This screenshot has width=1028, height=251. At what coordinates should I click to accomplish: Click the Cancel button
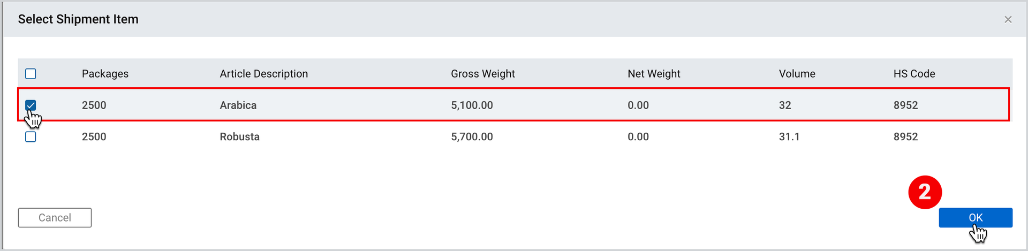point(55,218)
